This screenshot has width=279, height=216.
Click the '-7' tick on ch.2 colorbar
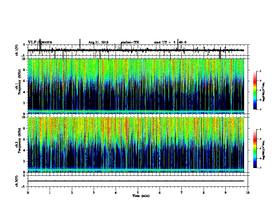pos(260,168)
